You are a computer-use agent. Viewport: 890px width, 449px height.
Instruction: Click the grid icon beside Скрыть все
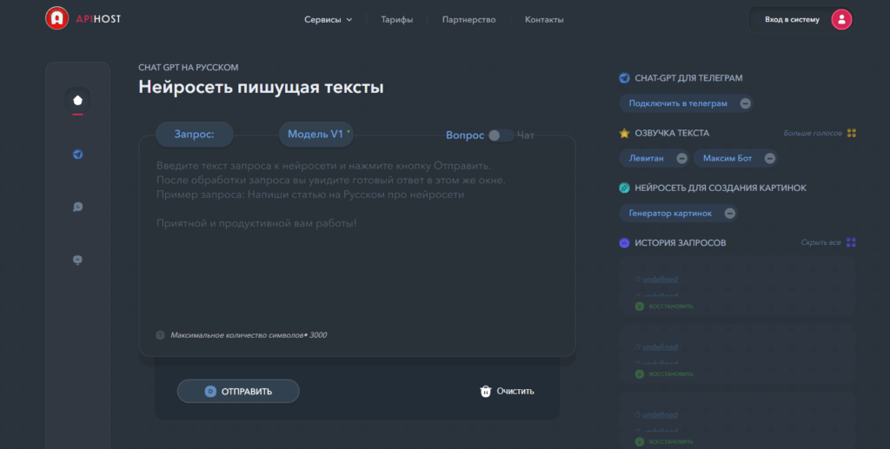pyautogui.click(x=851, y=242)
